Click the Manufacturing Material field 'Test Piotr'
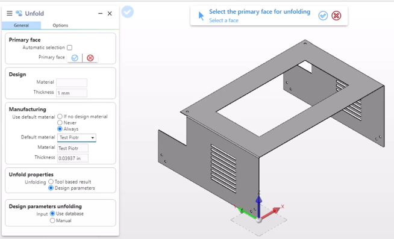 [x=73, y=148]
